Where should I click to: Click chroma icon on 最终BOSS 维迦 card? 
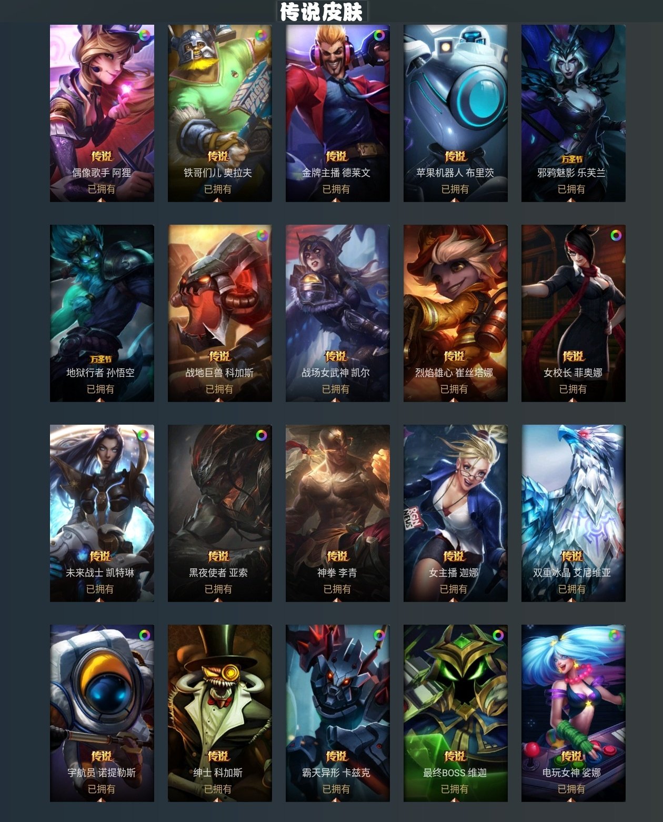coord(498,635)
